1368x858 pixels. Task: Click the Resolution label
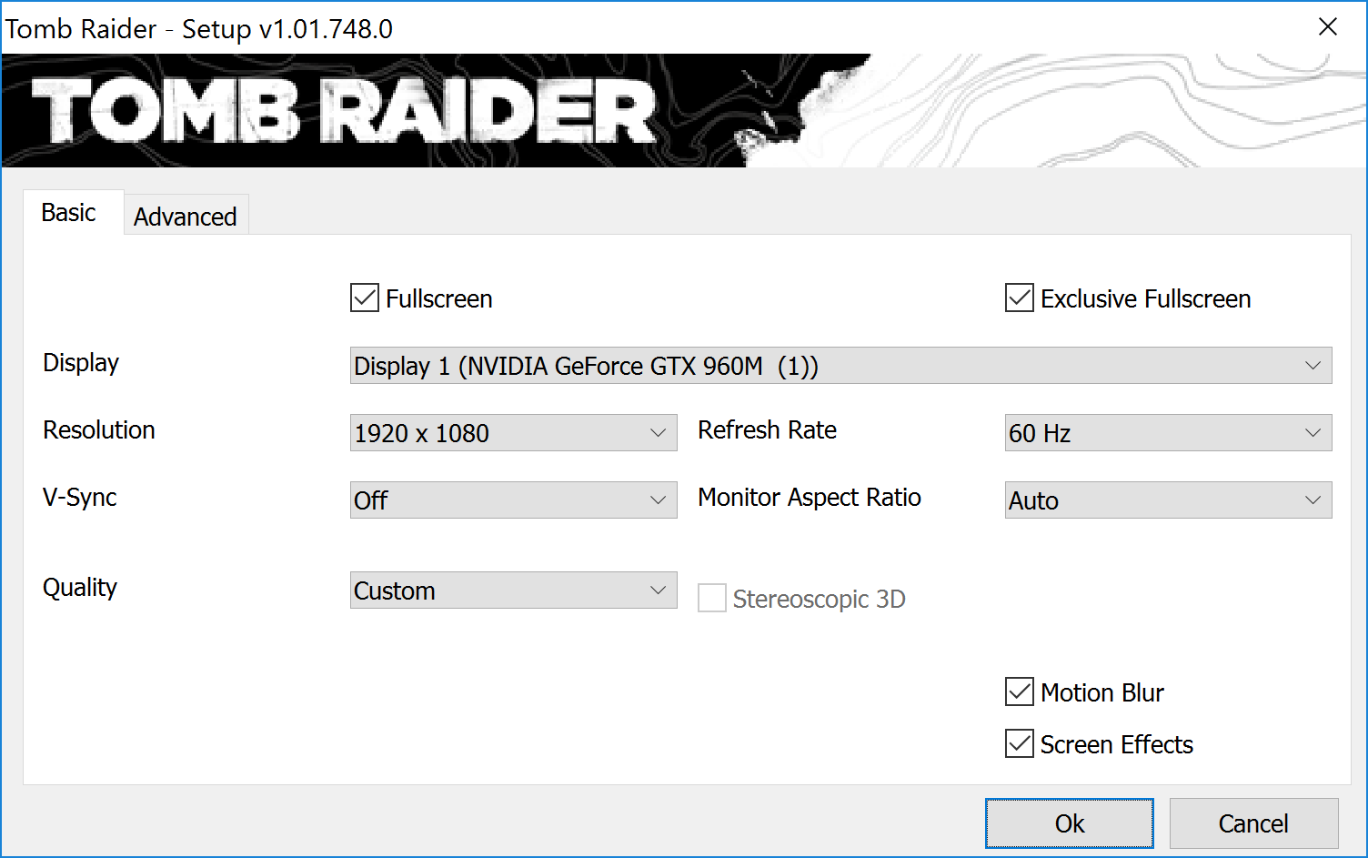pyautogui.click(x=99, y=429)
